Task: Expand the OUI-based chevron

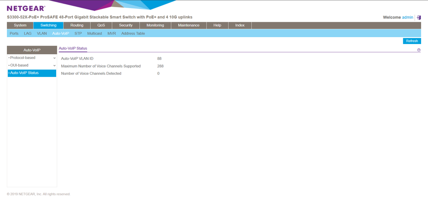Action: pyautogui.click(x=54, y=65)
